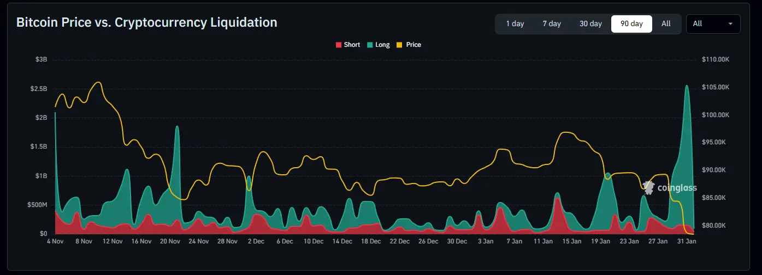Image resolution: width=762 pixels, height=275 pixels.
Task: Toggle the Long series legend label
Action: click(382, 45)
